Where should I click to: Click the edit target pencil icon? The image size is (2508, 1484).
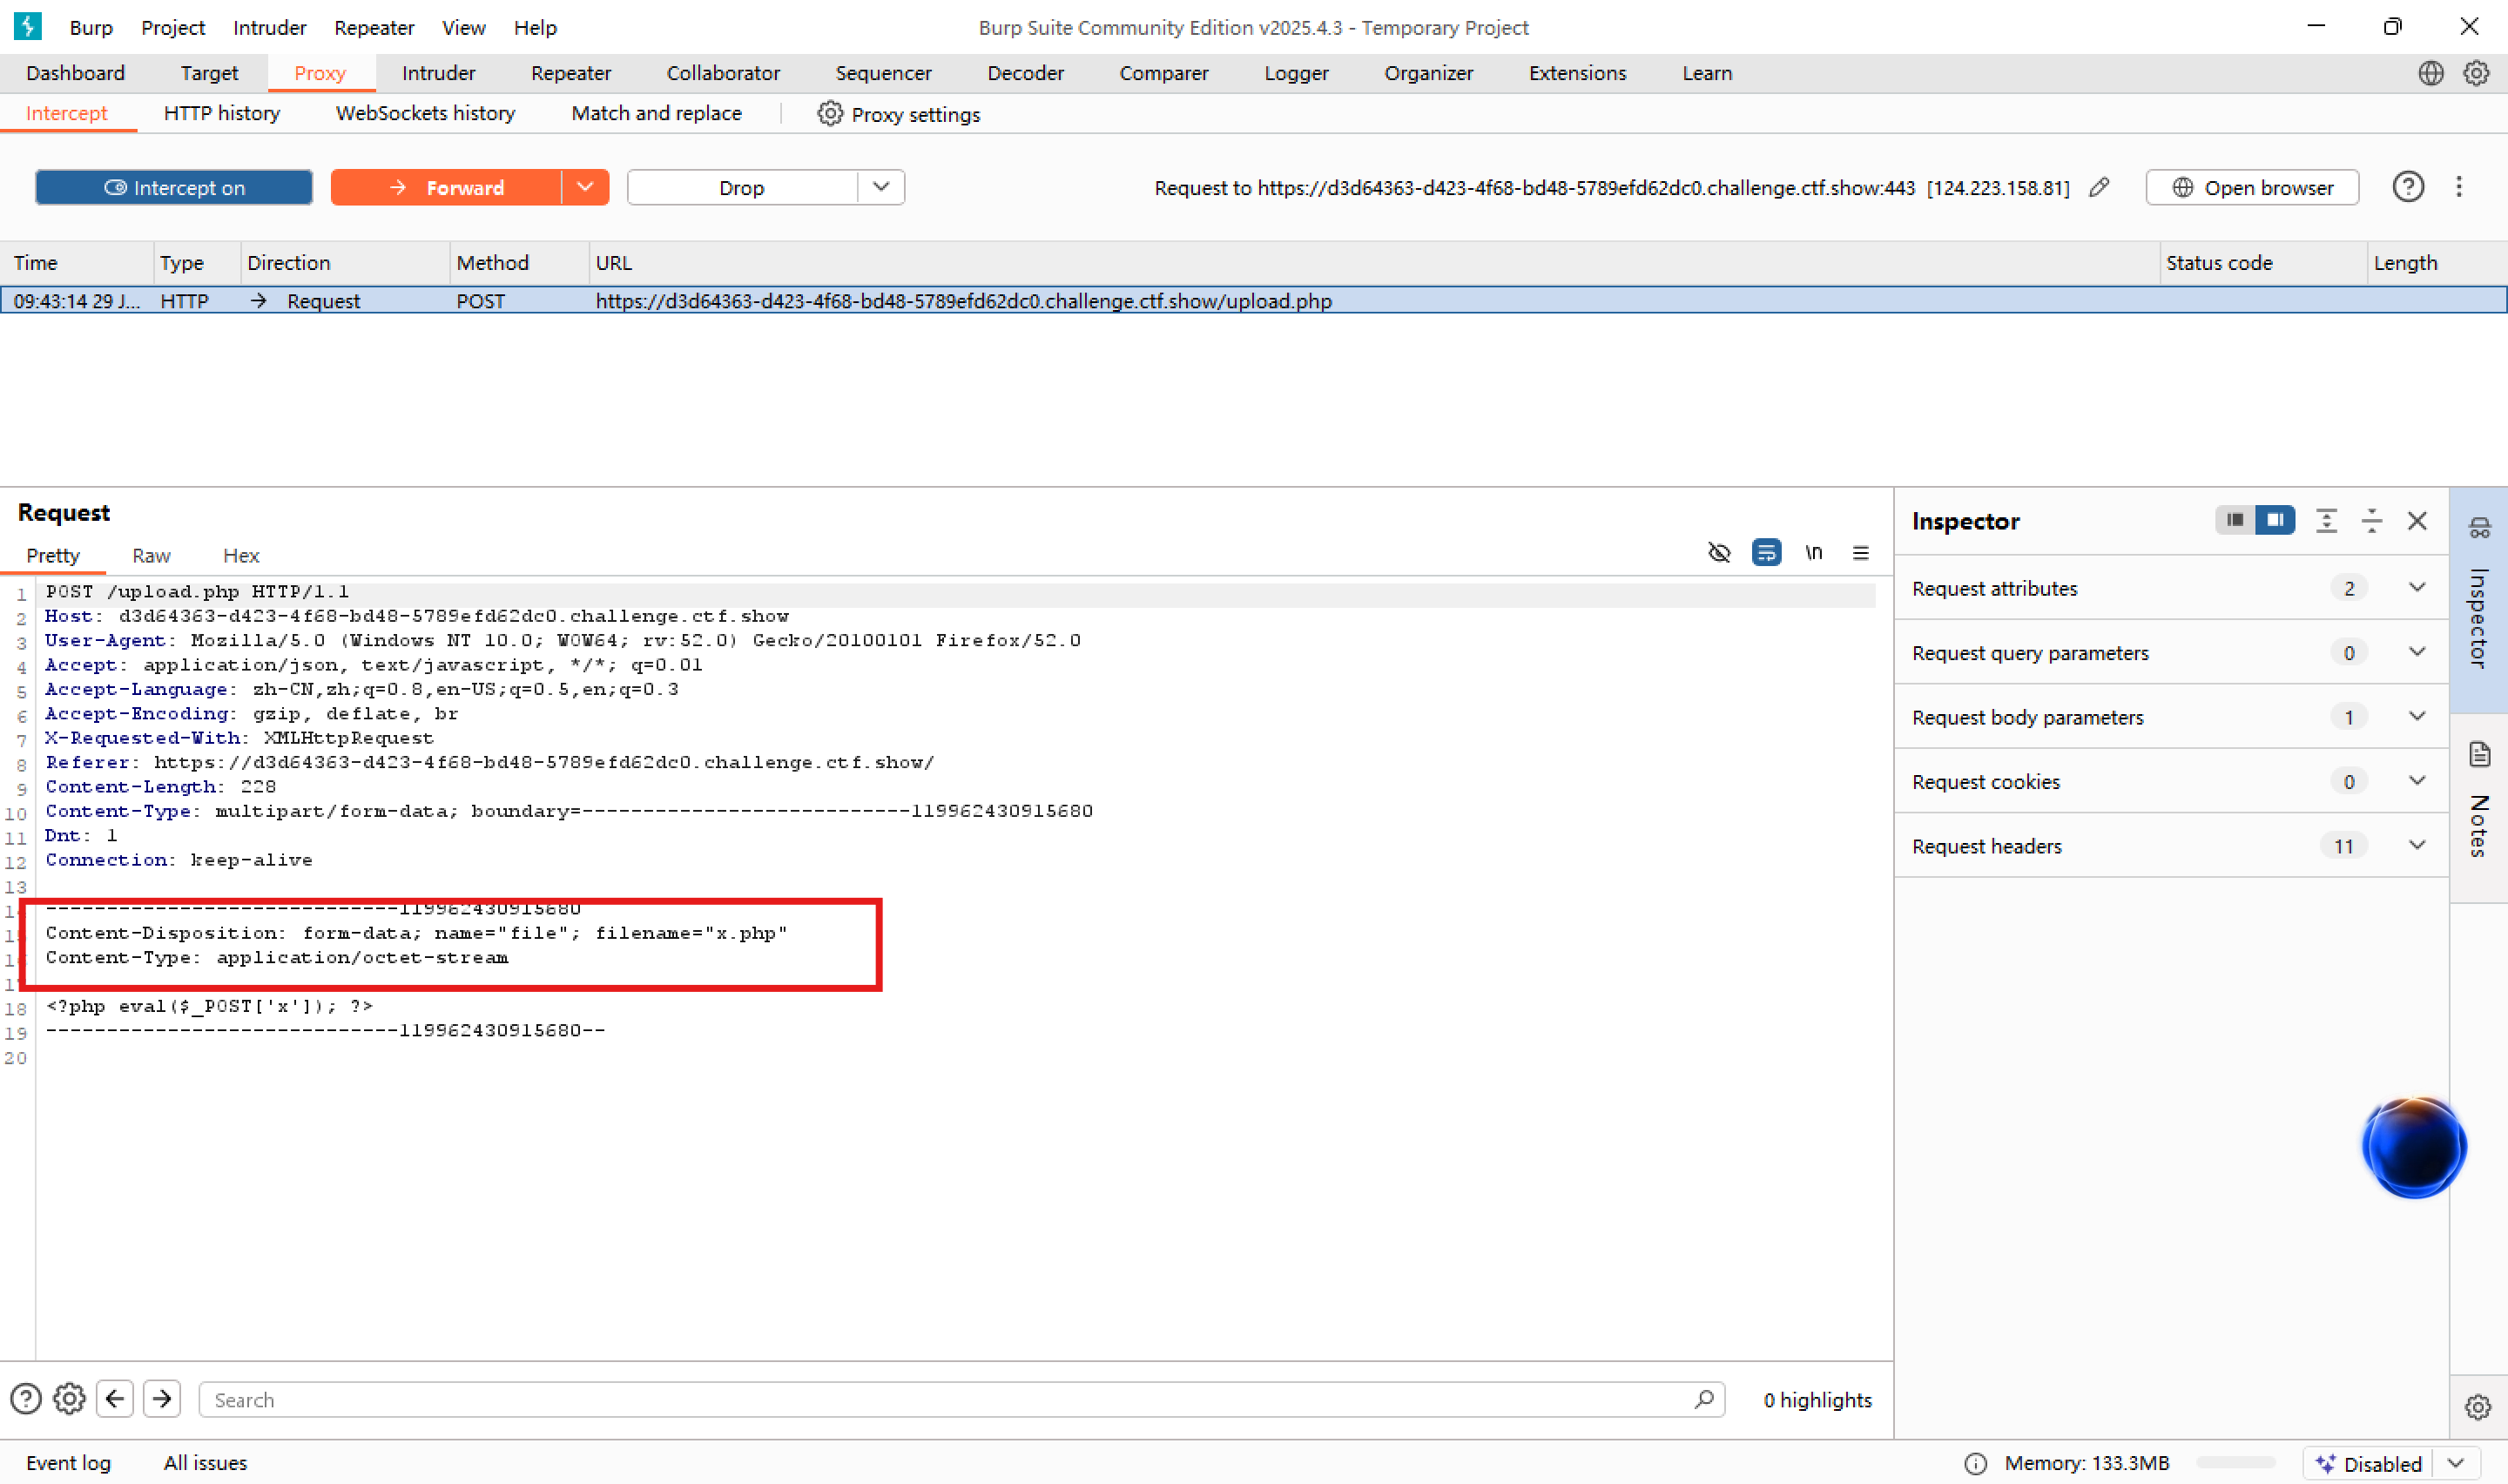click(x=2100, y=187)
